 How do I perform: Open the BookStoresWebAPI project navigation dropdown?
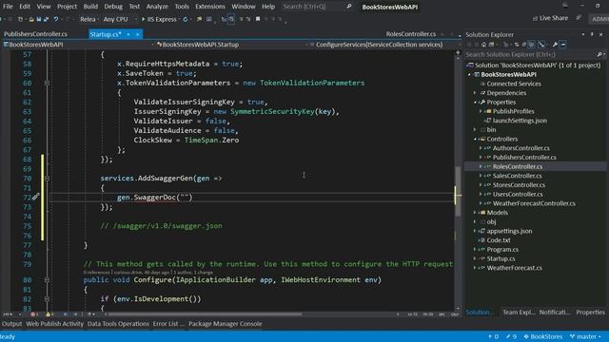(x=78, y=45)
